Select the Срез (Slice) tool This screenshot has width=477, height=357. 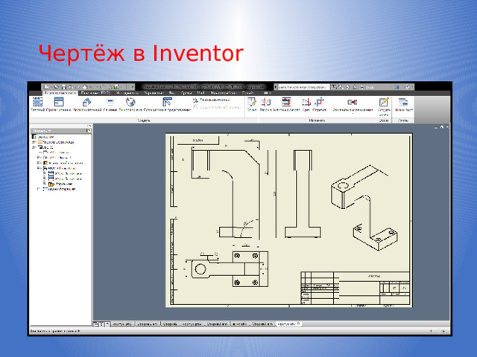(306, 104)
